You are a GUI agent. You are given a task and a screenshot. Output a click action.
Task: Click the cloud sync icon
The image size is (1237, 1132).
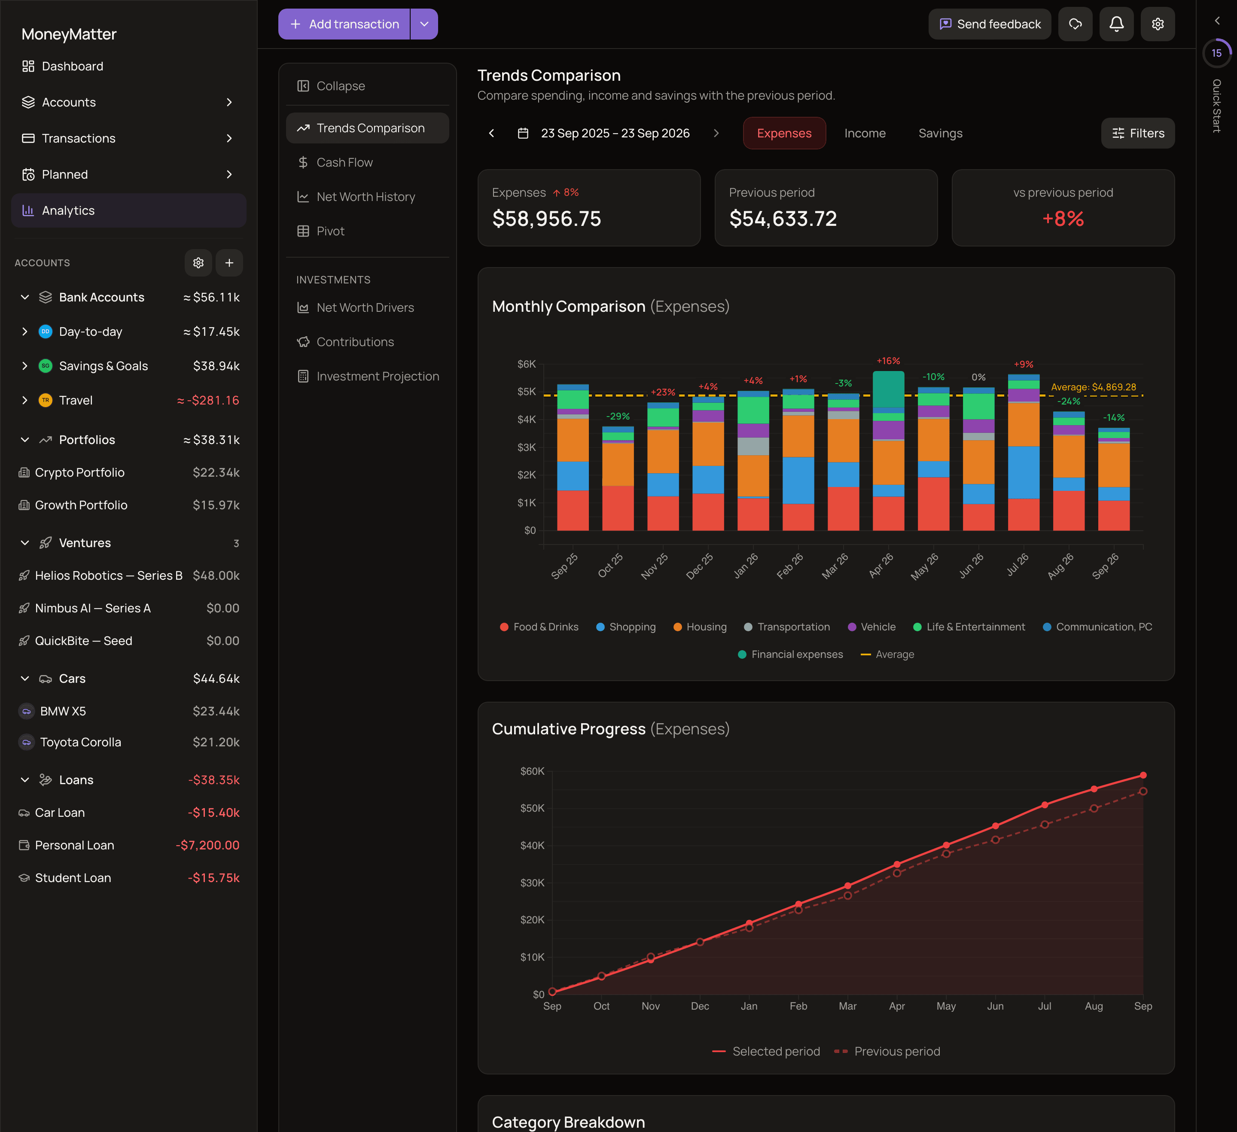pos(1075,24)
